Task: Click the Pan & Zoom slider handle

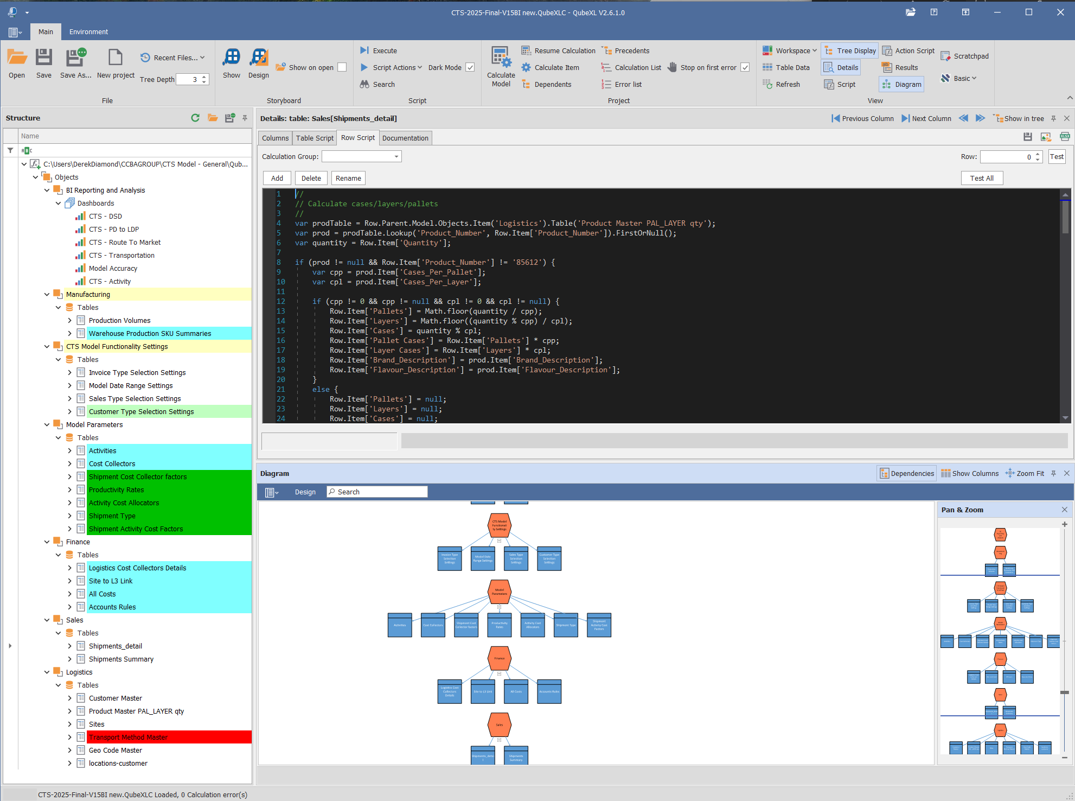Action: (x=1064, y=692)
